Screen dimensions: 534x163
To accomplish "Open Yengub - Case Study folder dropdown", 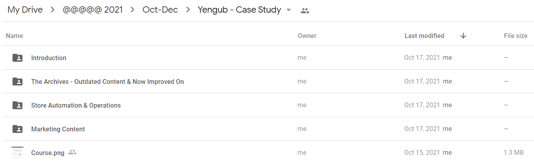I will pos(288,10).
